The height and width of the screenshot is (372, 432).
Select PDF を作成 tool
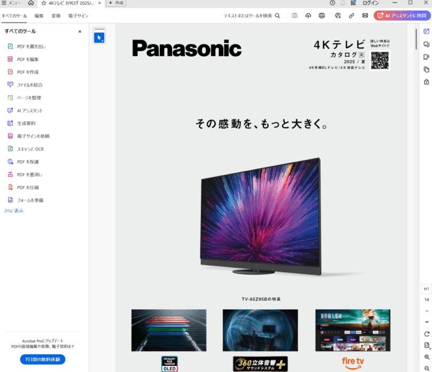(x=23, y=72)
